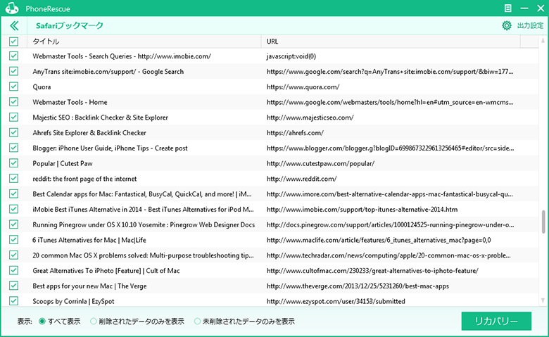This screenshot has width=549, height=337.
Task: Select javascript:void(0) URL cell
Action: pyautogui.click(x=291, y=56)
